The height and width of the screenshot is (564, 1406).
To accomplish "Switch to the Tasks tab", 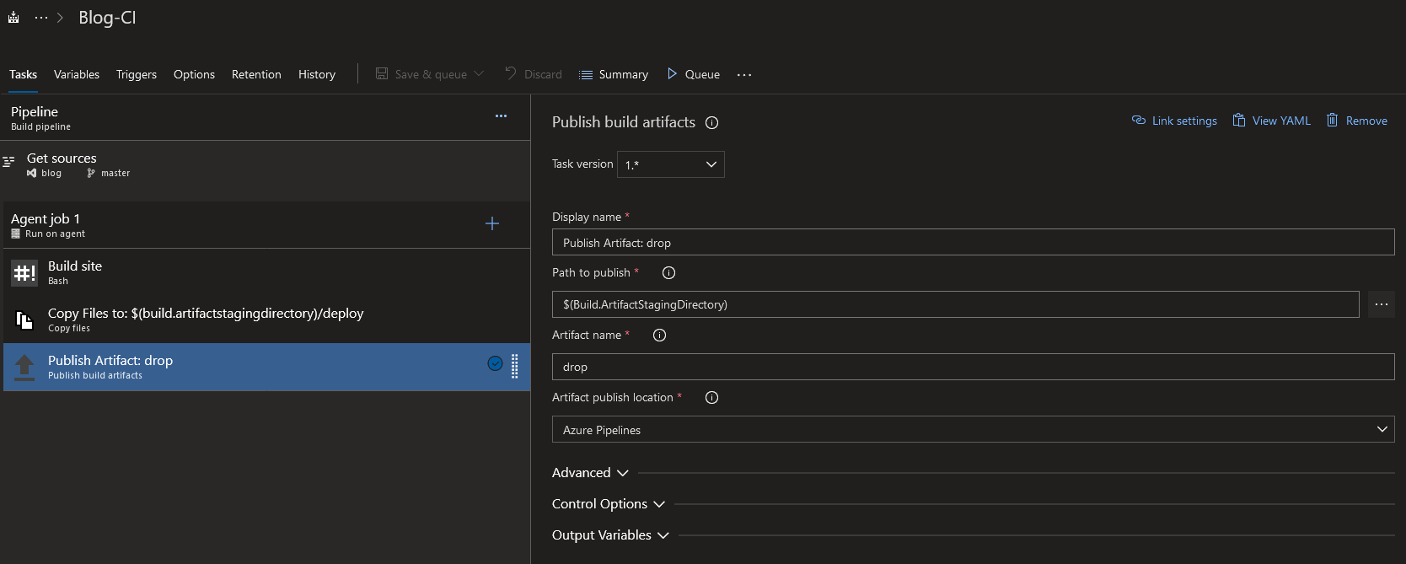I will pyautogui.click(x=23, y=74).
